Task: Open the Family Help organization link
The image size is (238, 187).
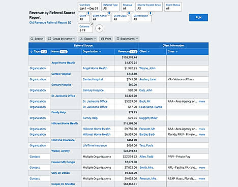Action: (90, 118)
